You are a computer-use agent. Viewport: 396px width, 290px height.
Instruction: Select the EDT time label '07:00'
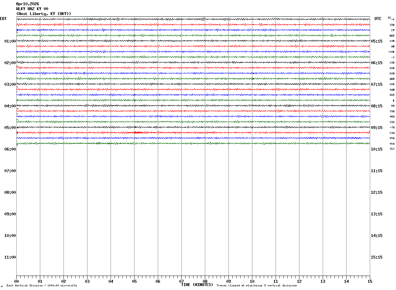[10, 171]
